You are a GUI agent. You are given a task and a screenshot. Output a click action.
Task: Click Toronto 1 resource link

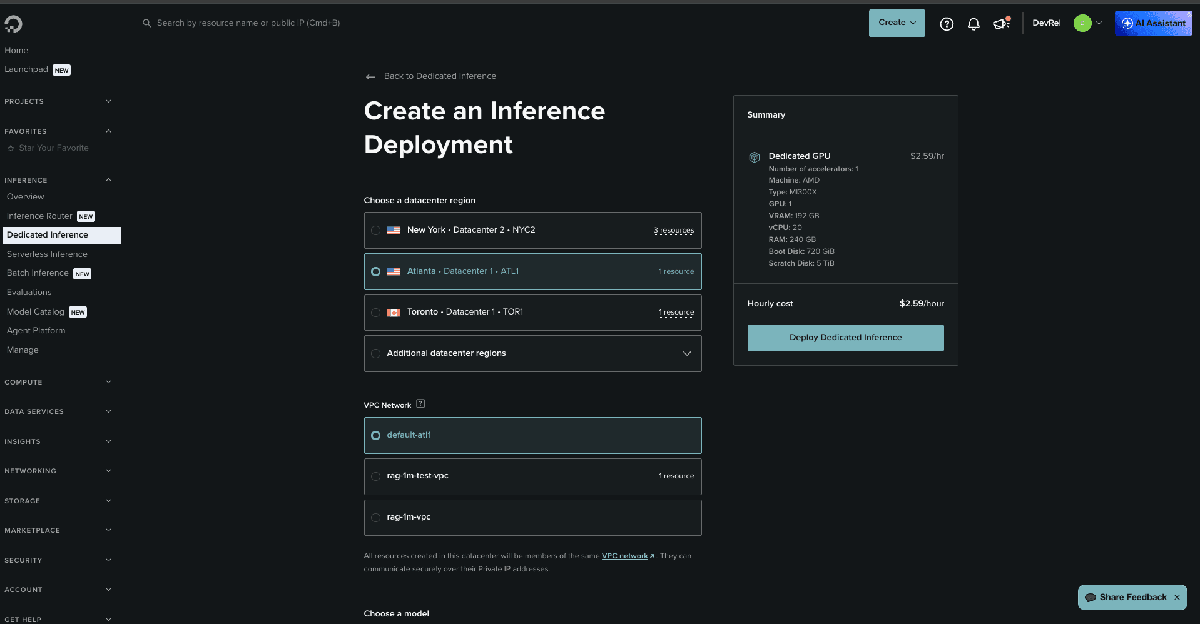(676, 312)
